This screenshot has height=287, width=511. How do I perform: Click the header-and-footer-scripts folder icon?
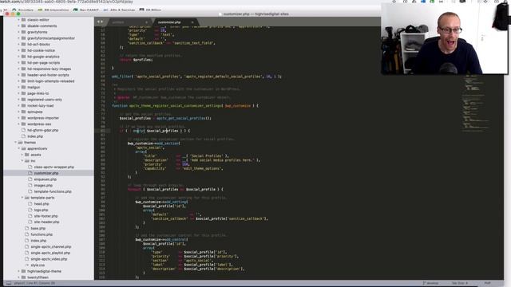click(23, 75)
